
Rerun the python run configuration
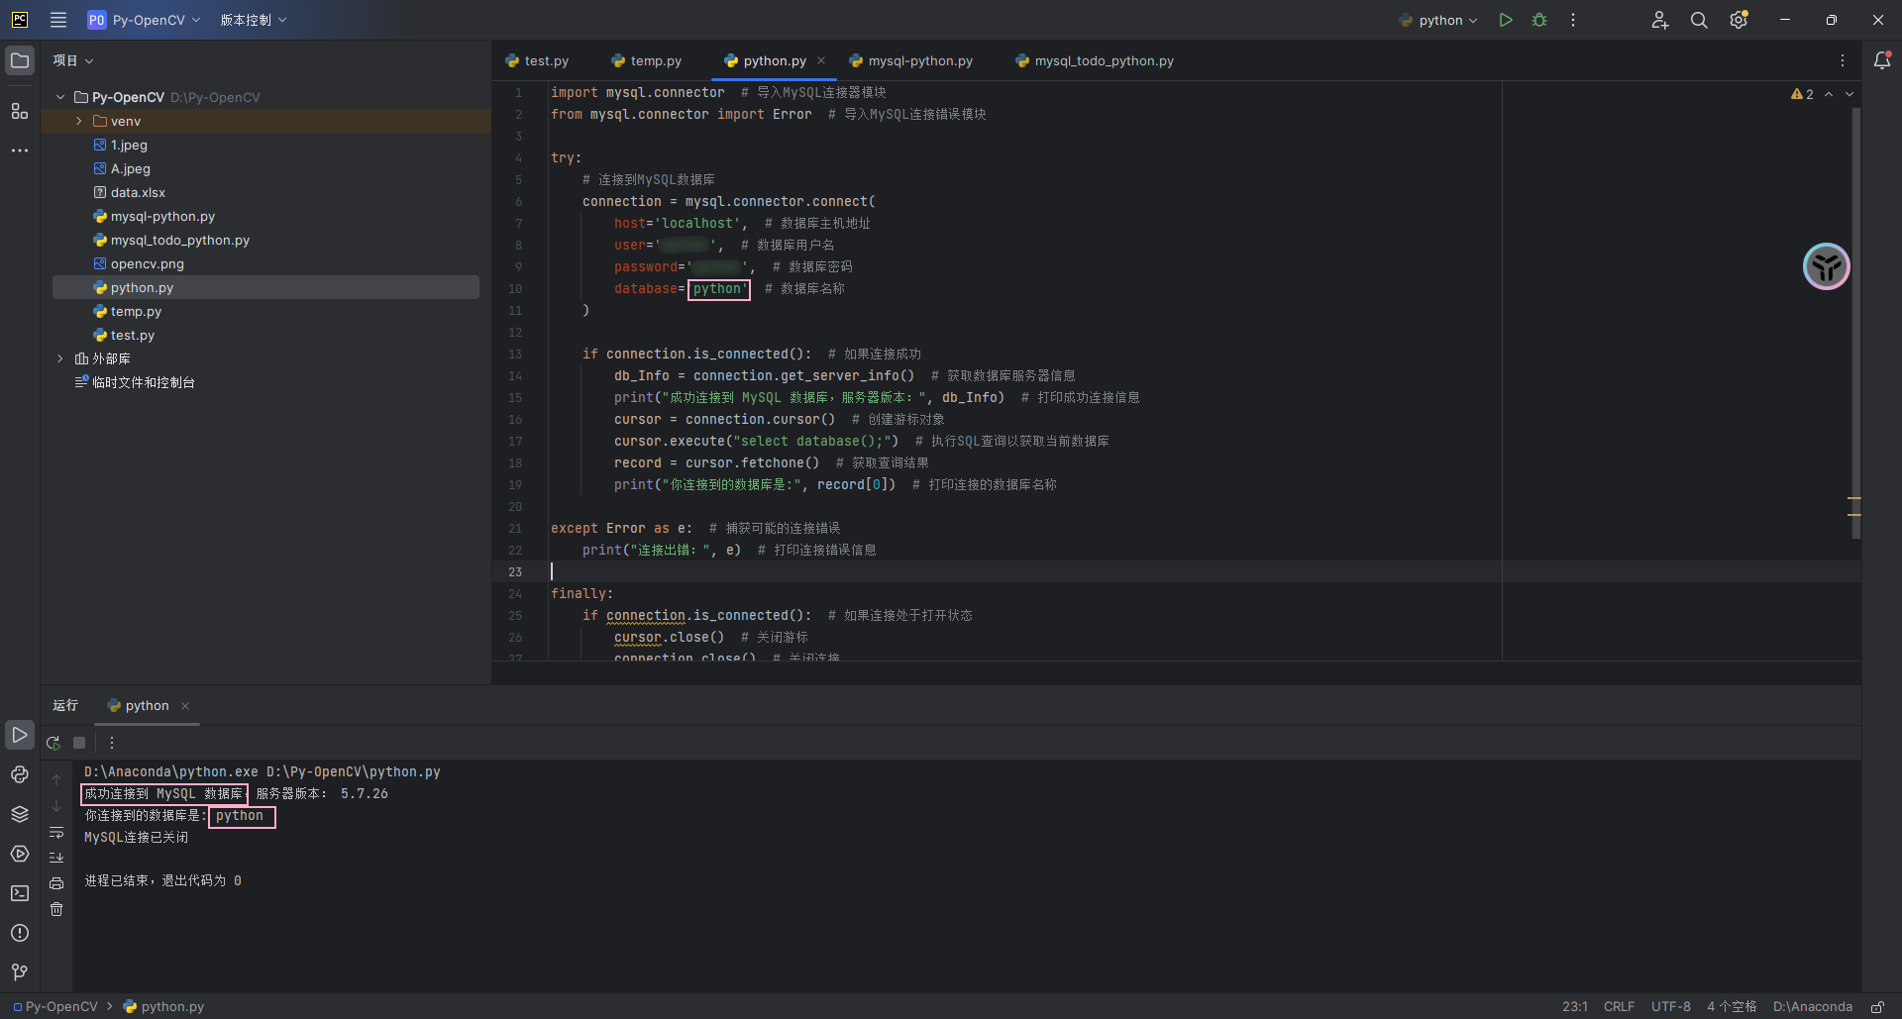point(53,743)
